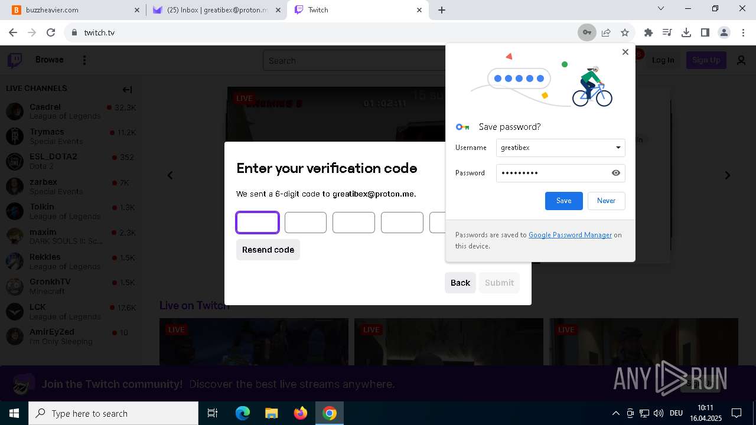Show next carousel stream arrow
The width and height of the screenshot is (756, 425).
click(728, 175)
